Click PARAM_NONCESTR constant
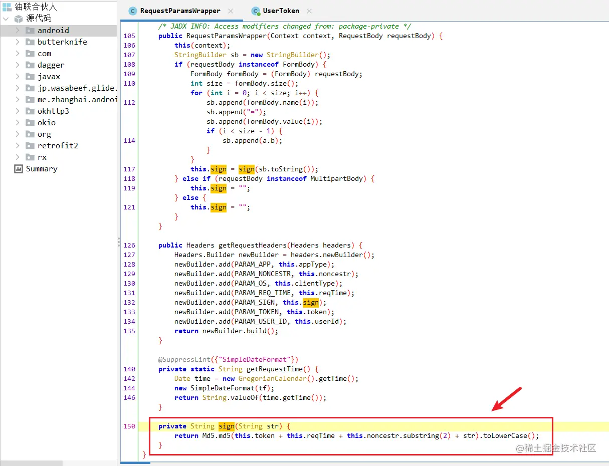 tap(262, 274)
